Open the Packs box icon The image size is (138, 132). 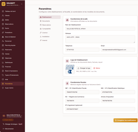[x=3, y=28]
